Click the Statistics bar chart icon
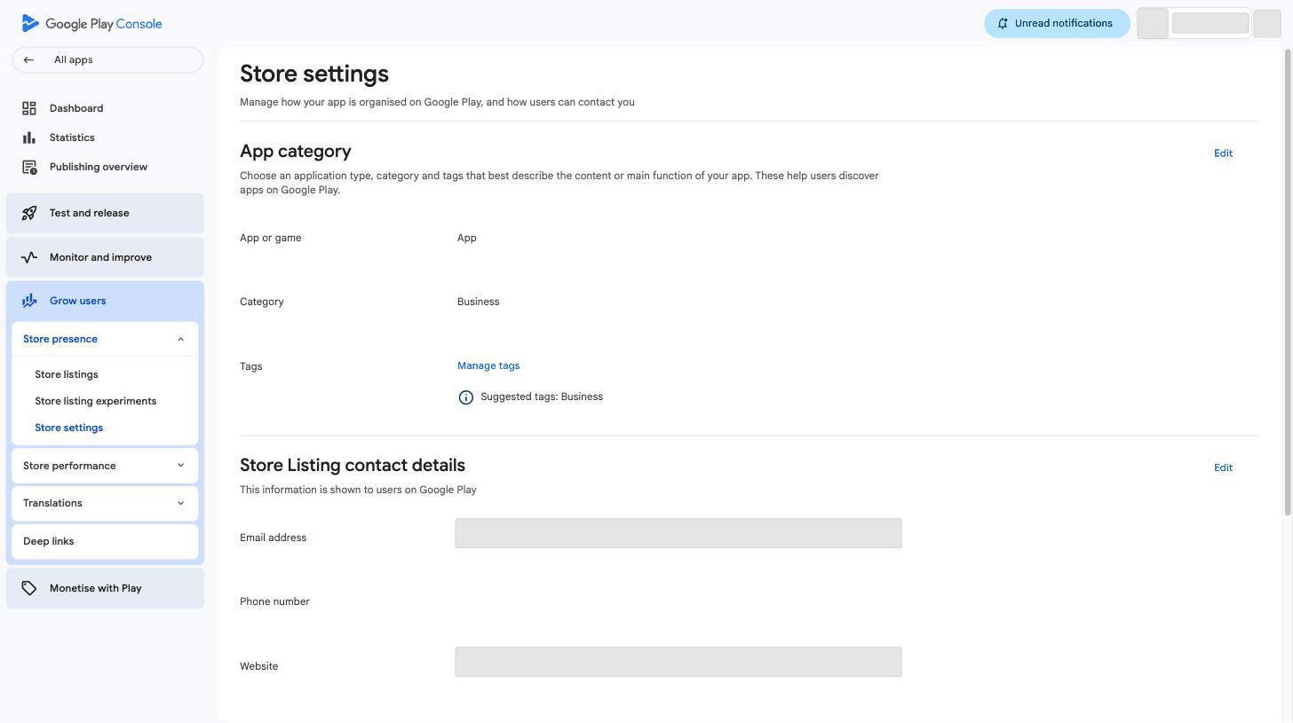 [x=29, y=138]
